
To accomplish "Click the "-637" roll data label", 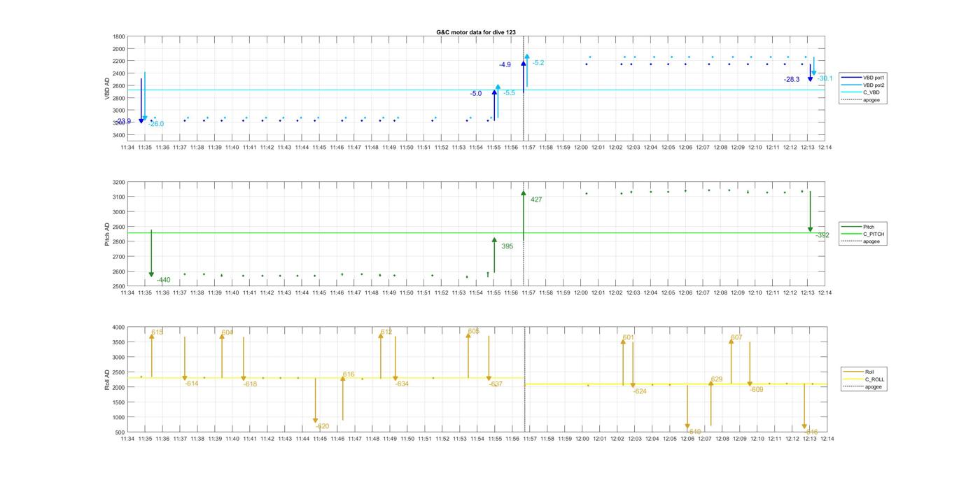I will click(x=496, y=384).
